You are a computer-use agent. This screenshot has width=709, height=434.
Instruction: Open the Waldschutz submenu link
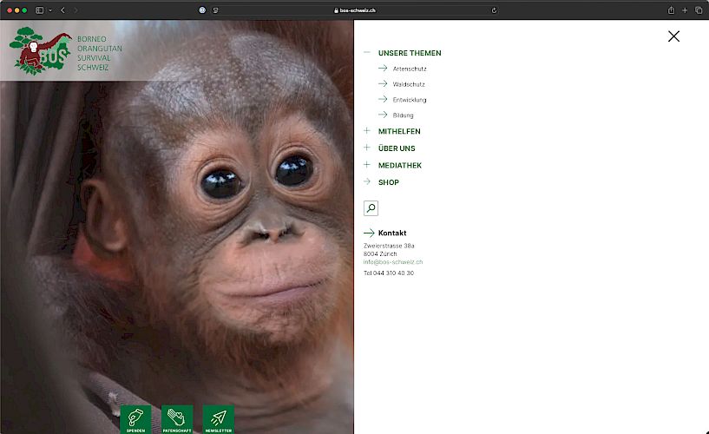409,84
